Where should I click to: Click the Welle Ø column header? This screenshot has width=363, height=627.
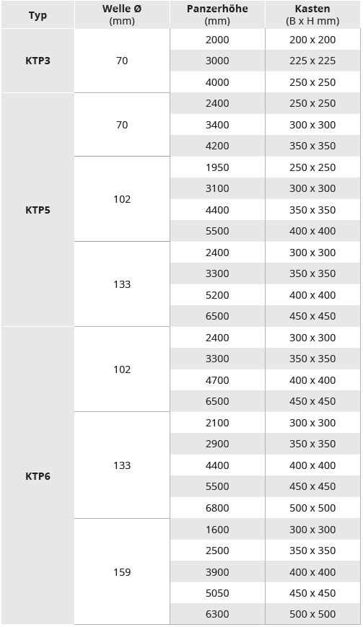pyautogui.click(x=122, y=15)
